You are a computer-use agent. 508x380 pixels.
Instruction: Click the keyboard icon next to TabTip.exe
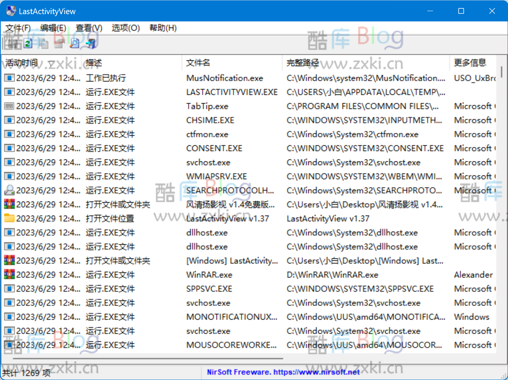tap(8, 106)
